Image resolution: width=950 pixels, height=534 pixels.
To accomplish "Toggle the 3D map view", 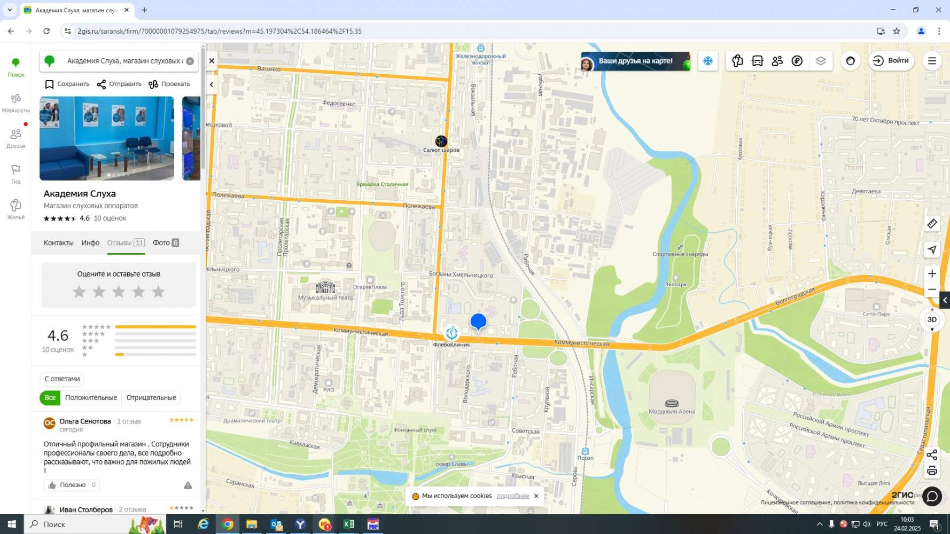I will pos(932,319).
